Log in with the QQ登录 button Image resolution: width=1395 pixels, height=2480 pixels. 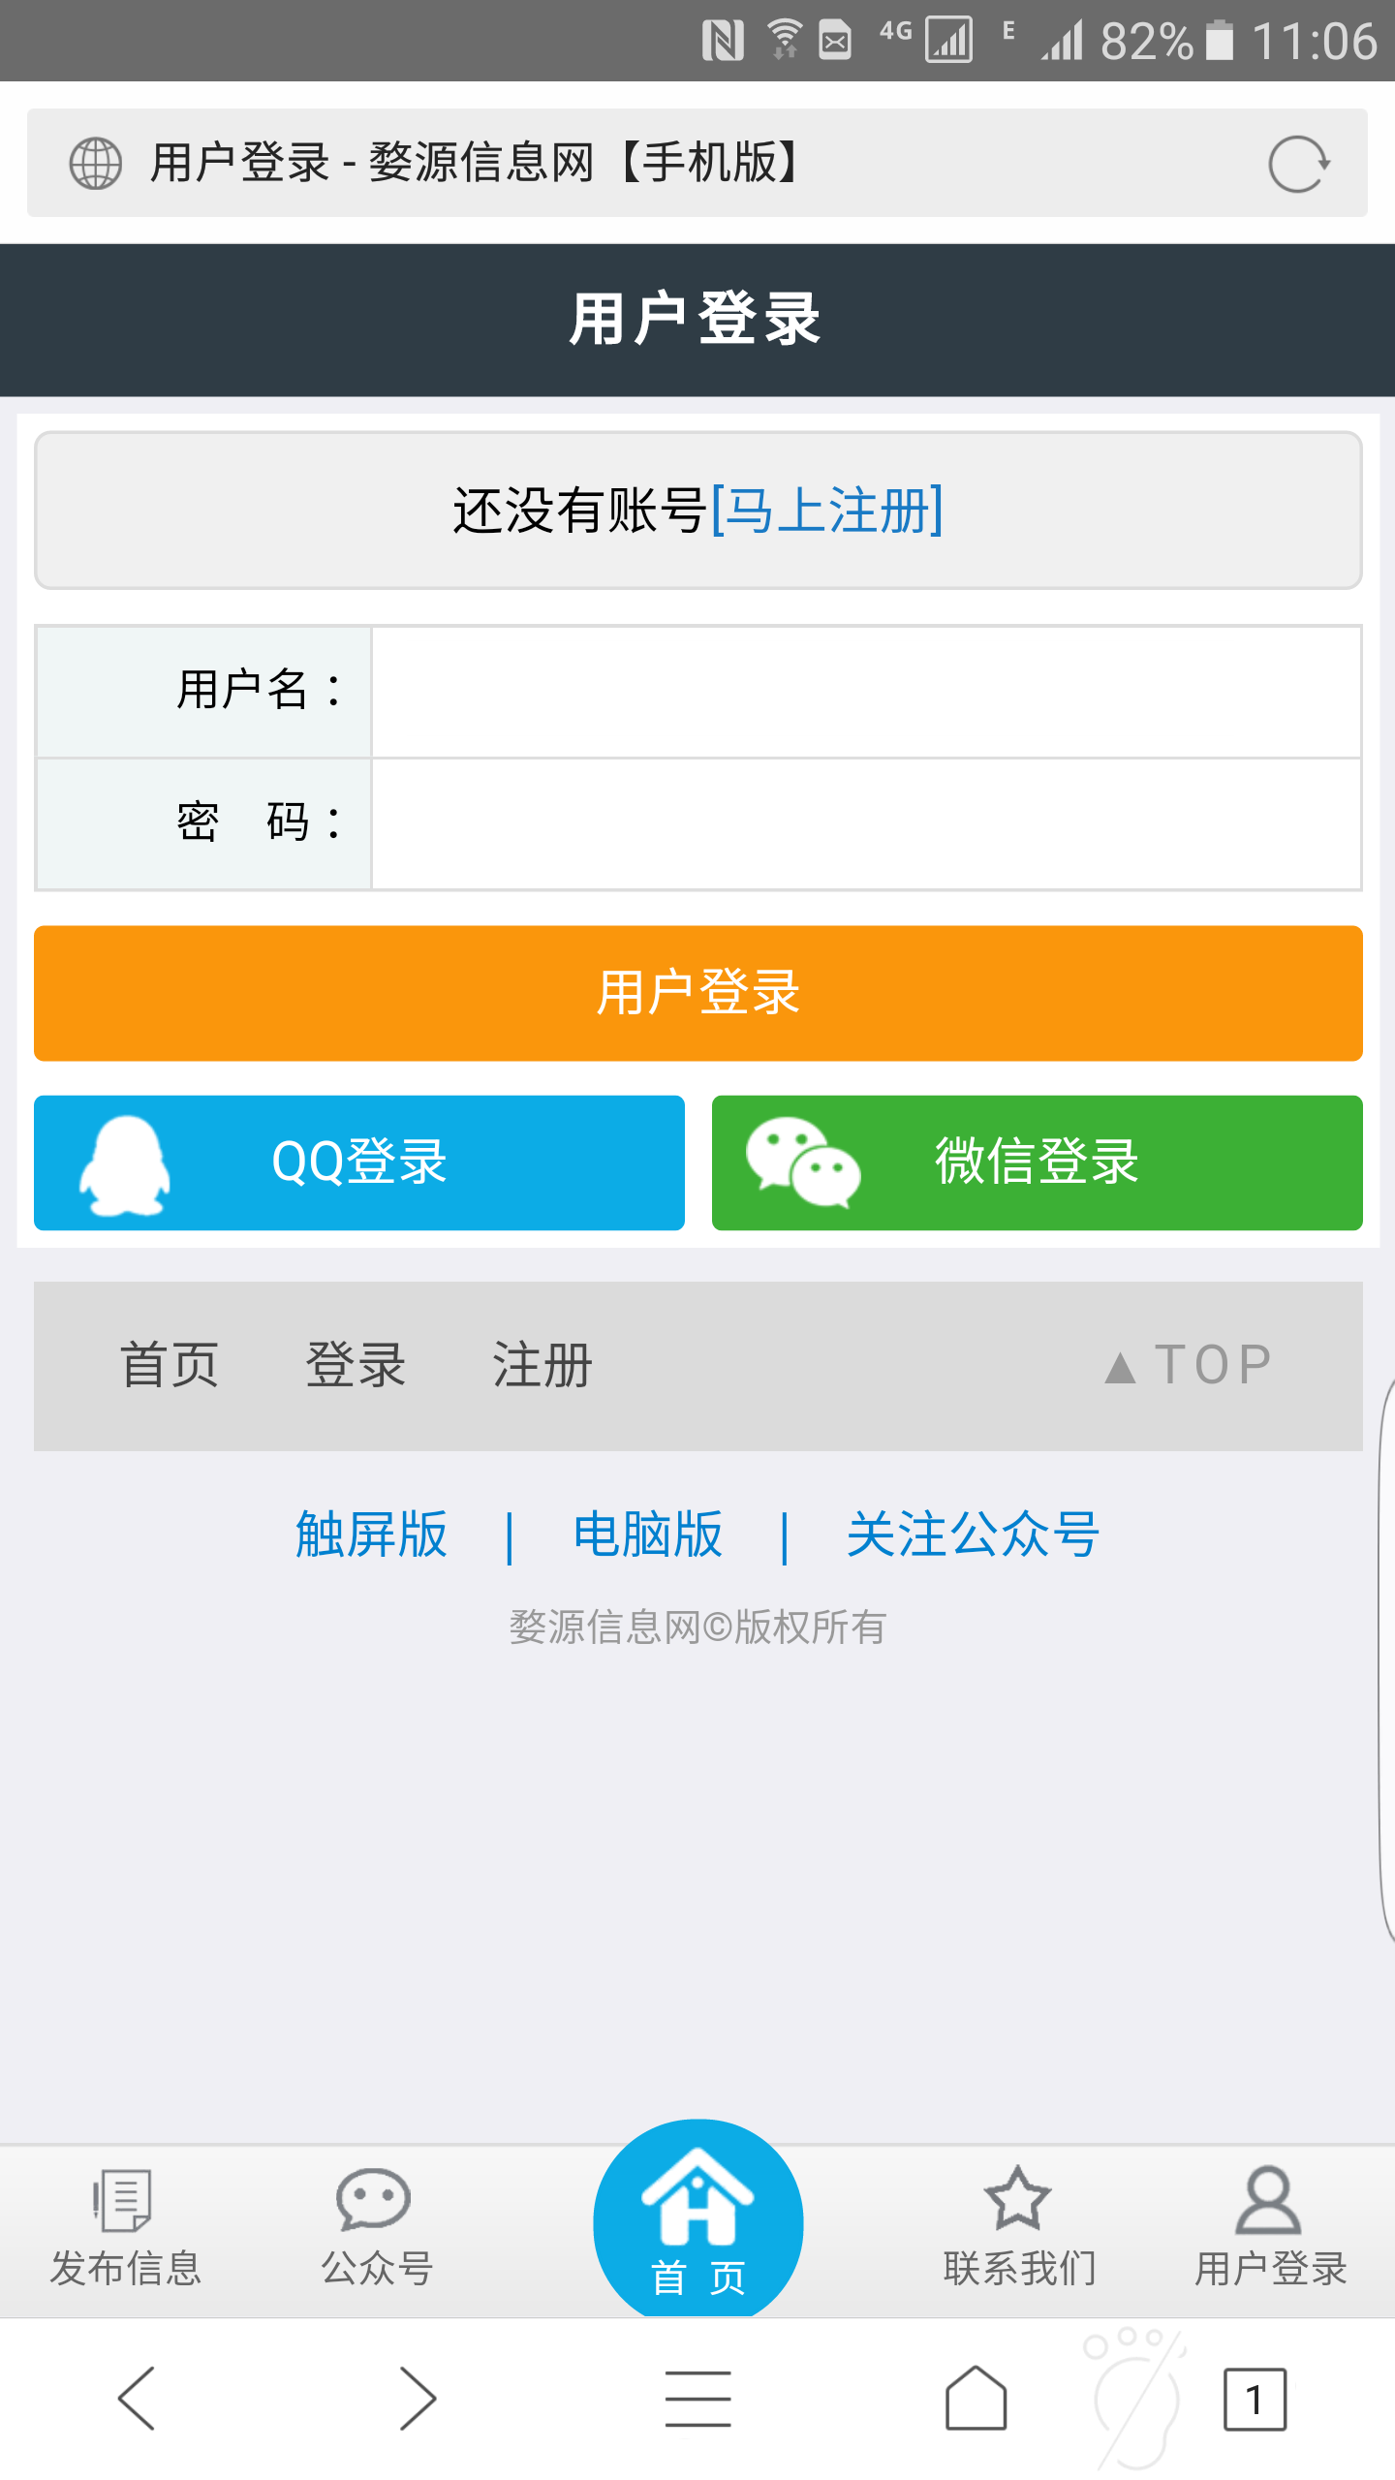pyautogui.click(x=359, y=1162)
